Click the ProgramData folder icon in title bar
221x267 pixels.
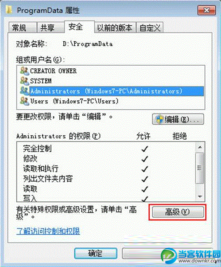pyautogui.click(x=9, y=10)
